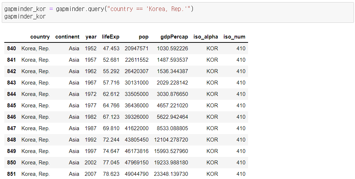Click year value 1992

[91, 139]
